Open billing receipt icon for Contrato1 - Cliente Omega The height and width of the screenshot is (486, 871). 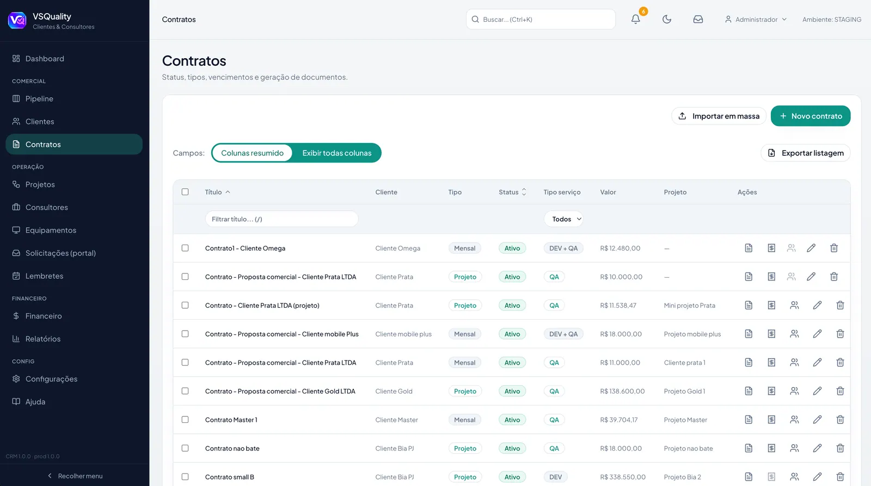(x=771, y=248)
